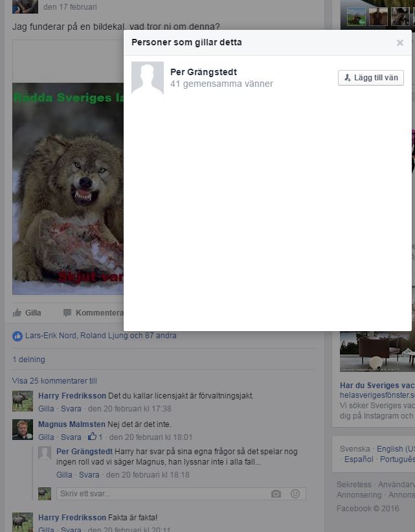
Task: Open Per Grängstedt's profile picture in dialog
Action: [148, 78]
